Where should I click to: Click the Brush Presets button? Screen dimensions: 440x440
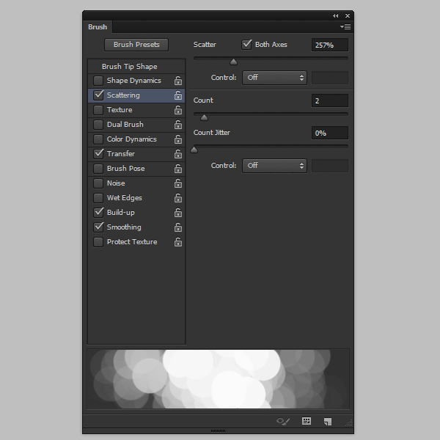[x=136, y=45]
